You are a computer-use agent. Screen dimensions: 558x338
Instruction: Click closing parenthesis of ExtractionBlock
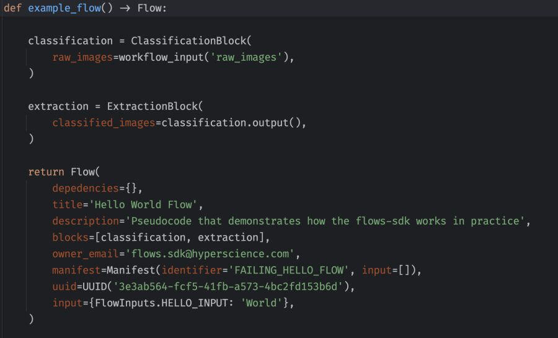(32, 138)
